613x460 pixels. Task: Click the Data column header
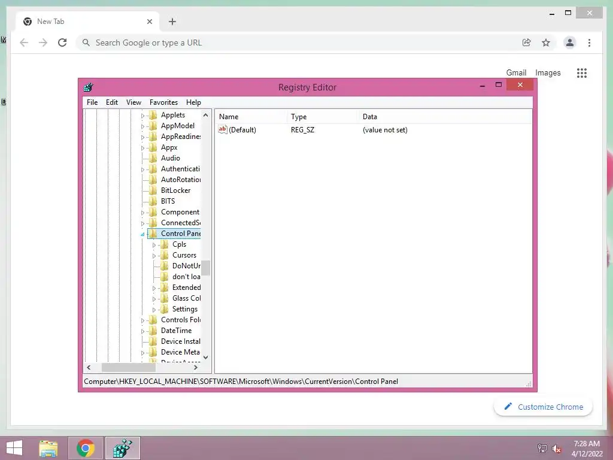[445, 117]
